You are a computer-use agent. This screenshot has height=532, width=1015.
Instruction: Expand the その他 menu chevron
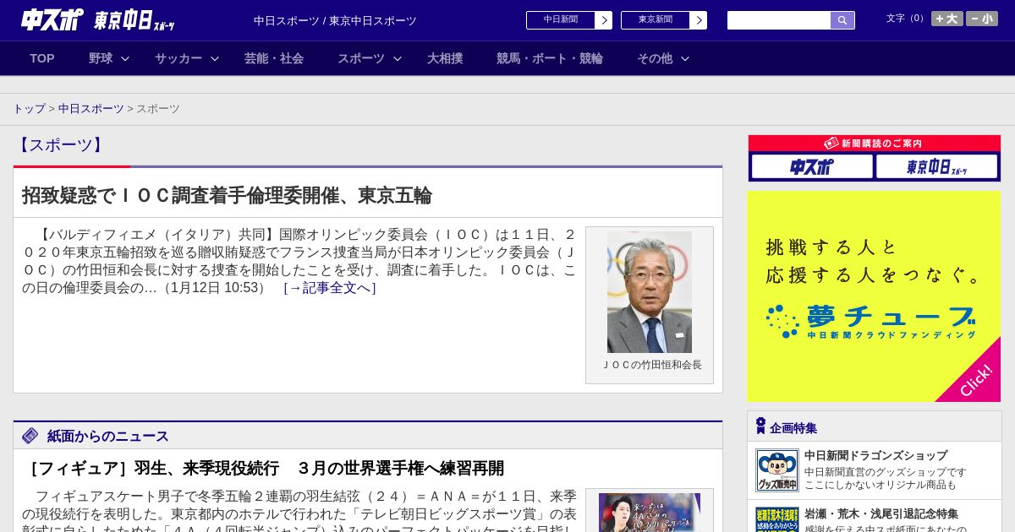click(685, 59)
